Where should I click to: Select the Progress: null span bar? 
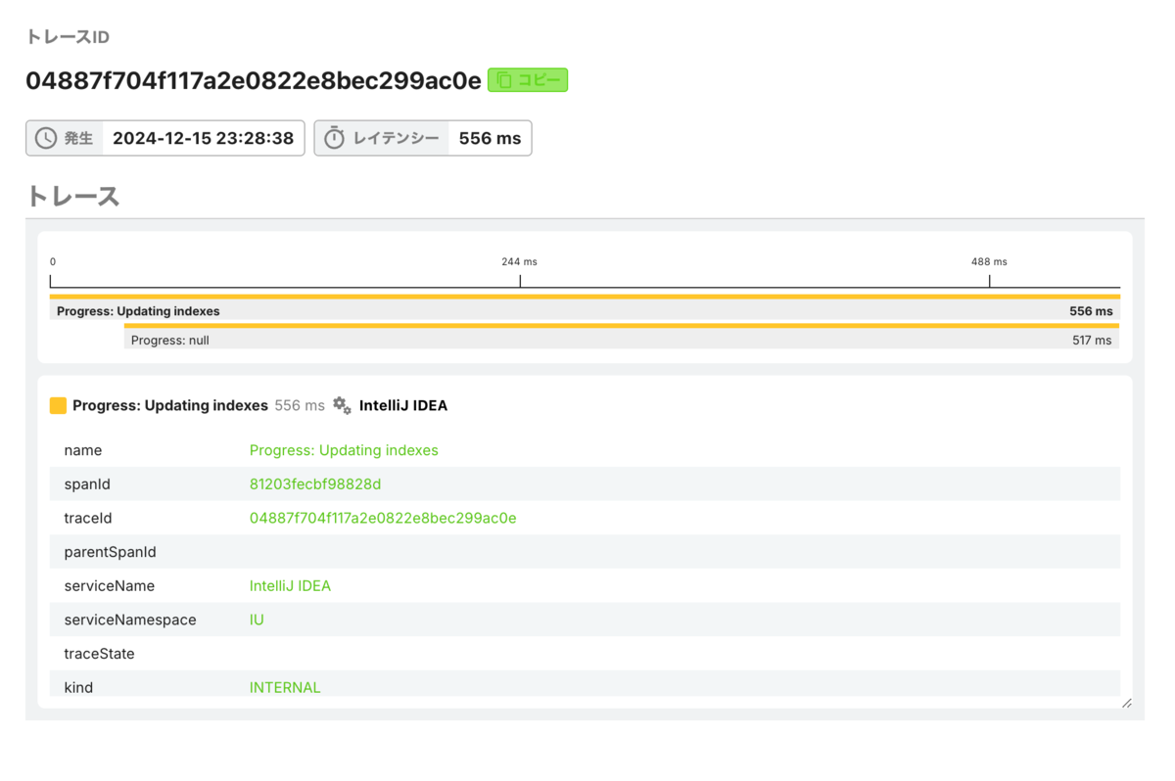click(622, 337)
